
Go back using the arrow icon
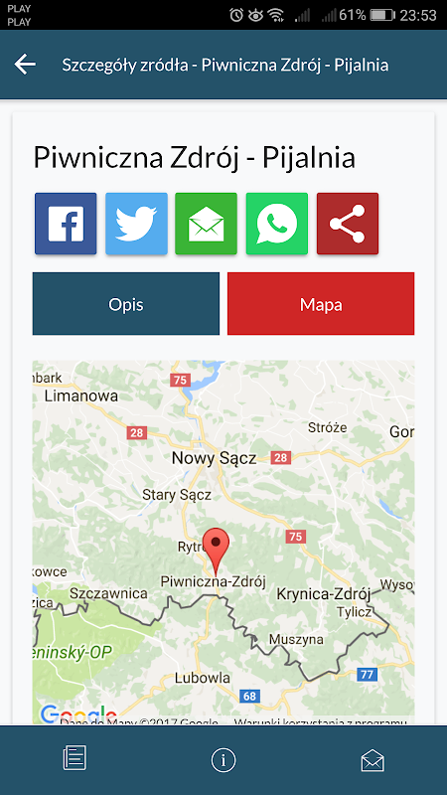pyautogui.click(x=25, y=65)
